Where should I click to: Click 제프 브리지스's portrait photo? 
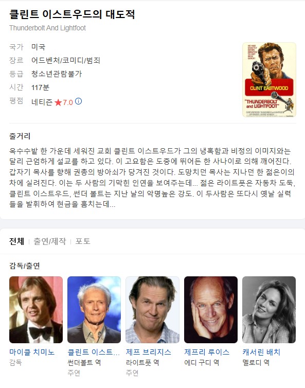click(x=153, y=310)
